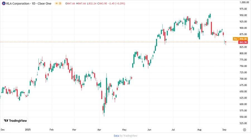Click the Jun time axis label
The width and height of the screenshot is (251, 139).
[x=149, y=130]
